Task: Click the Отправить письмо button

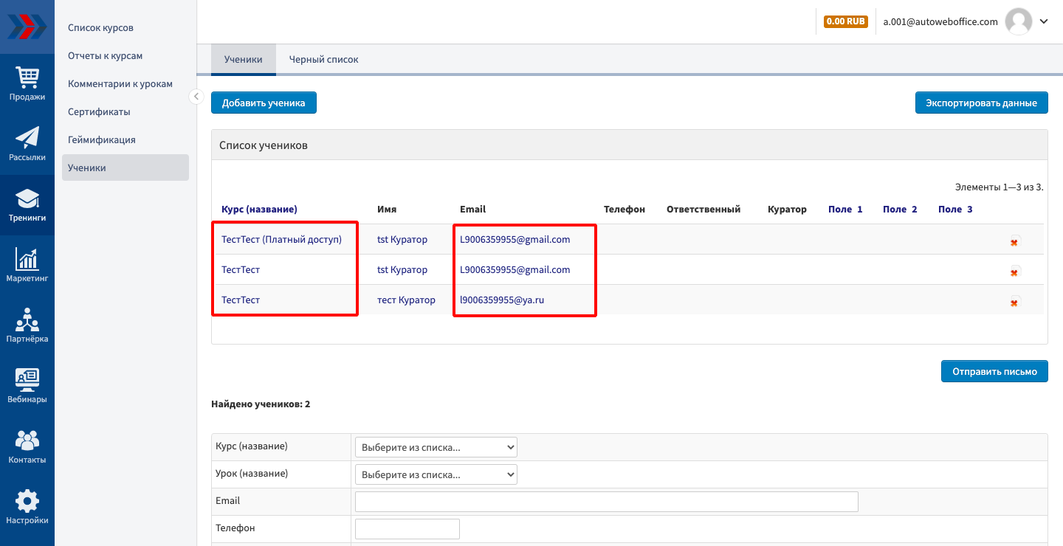Action: click(x=994, y=371)
